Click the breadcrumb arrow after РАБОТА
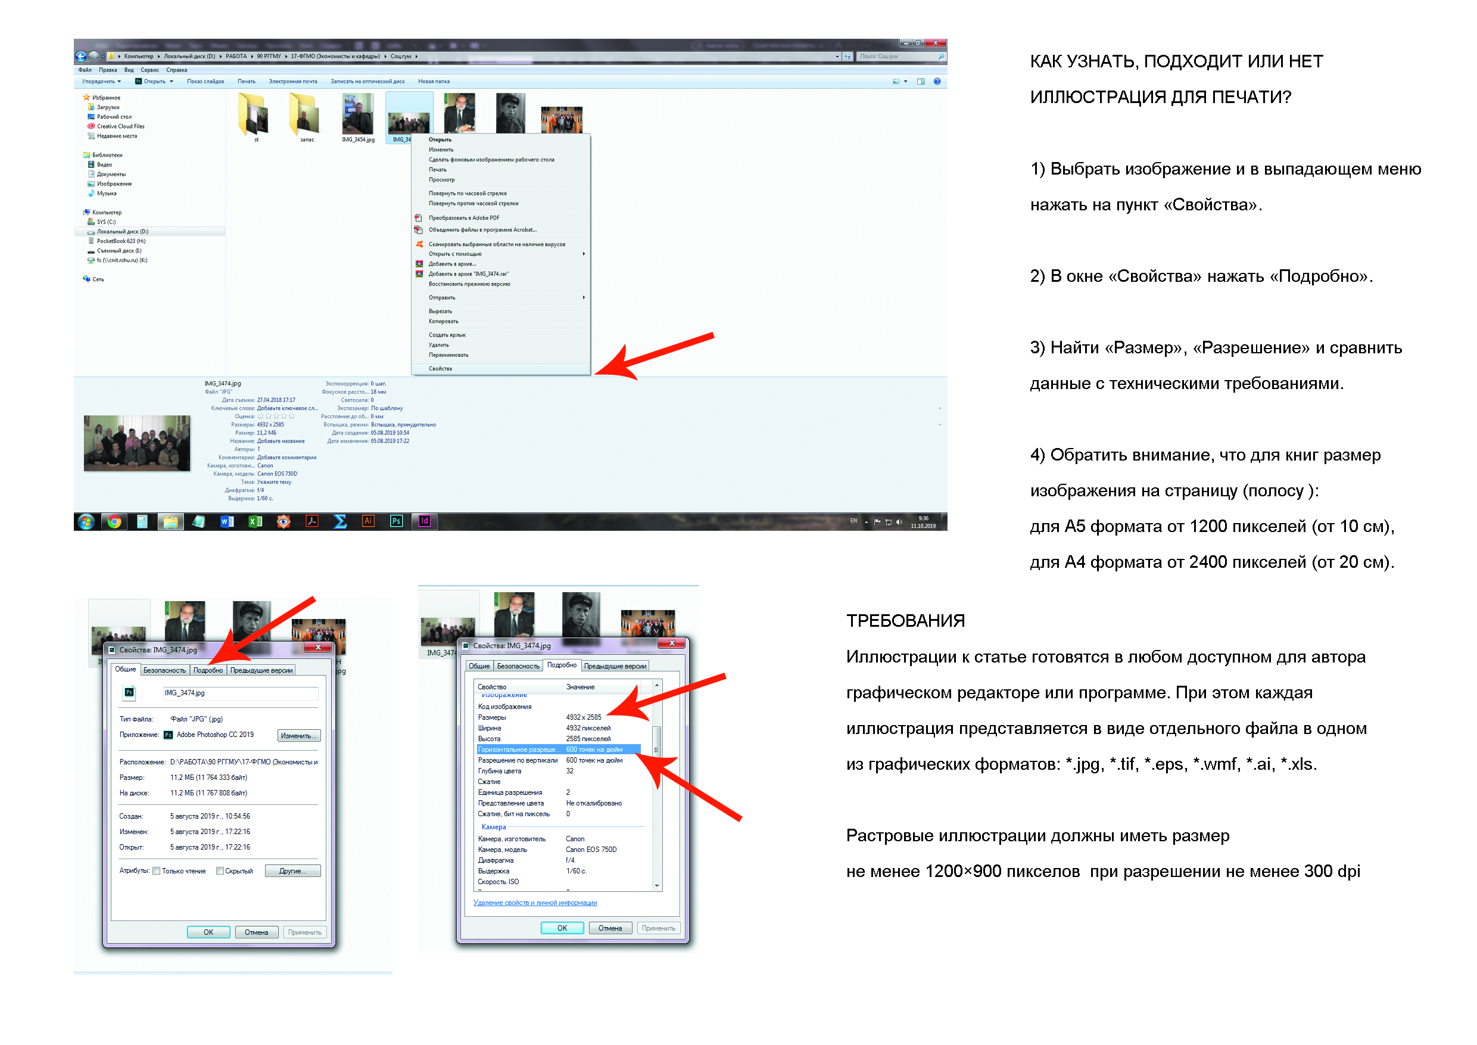 251,57
